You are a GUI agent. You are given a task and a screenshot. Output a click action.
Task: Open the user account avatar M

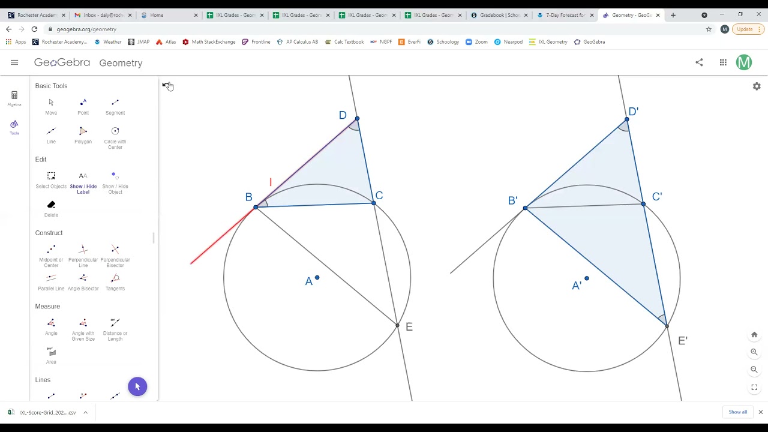point(744,62)
